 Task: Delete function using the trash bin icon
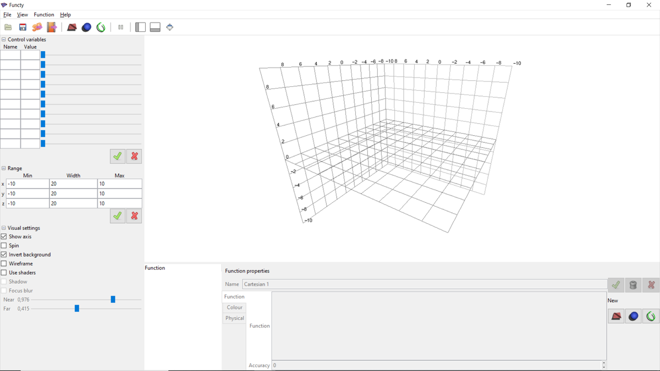tap(634, 285)
